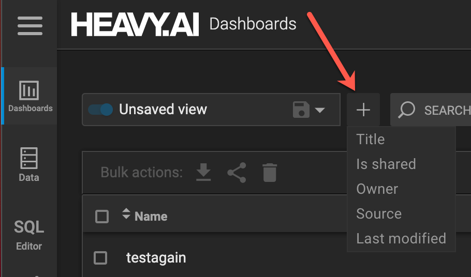The width and height of the screenshot is (471, 277).
Task: Open the Dashboards sidebar section
Action: [x=29, y=97]
